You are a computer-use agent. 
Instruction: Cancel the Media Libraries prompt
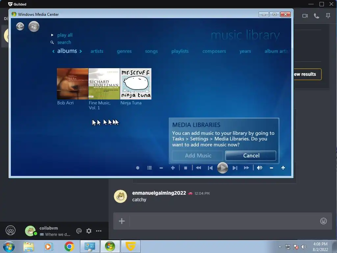point(251,155)
